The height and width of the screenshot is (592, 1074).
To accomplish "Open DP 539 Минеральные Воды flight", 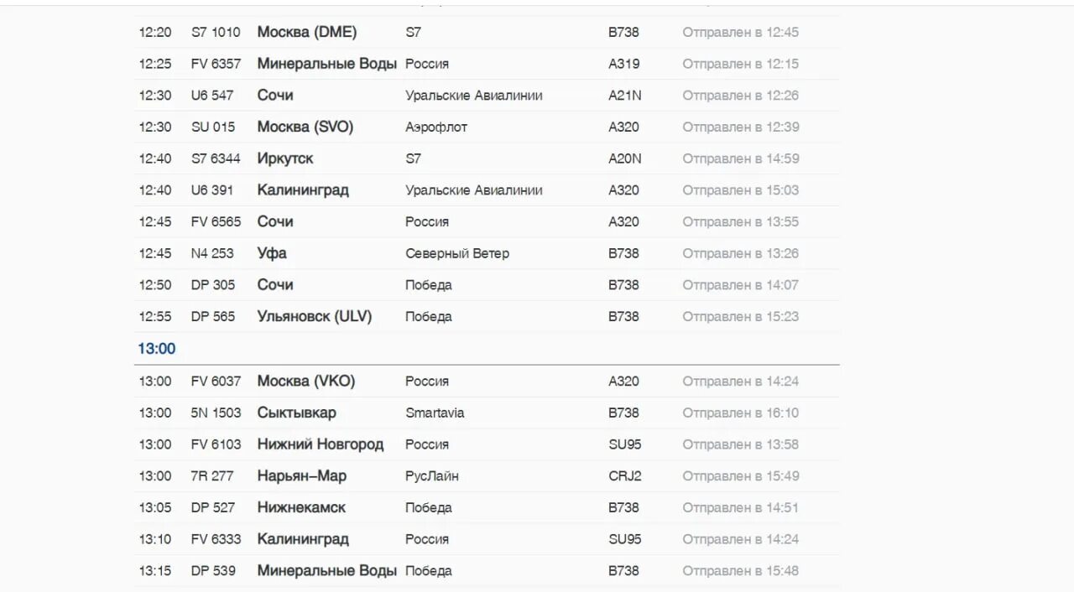I will click(x=487, y=571).
